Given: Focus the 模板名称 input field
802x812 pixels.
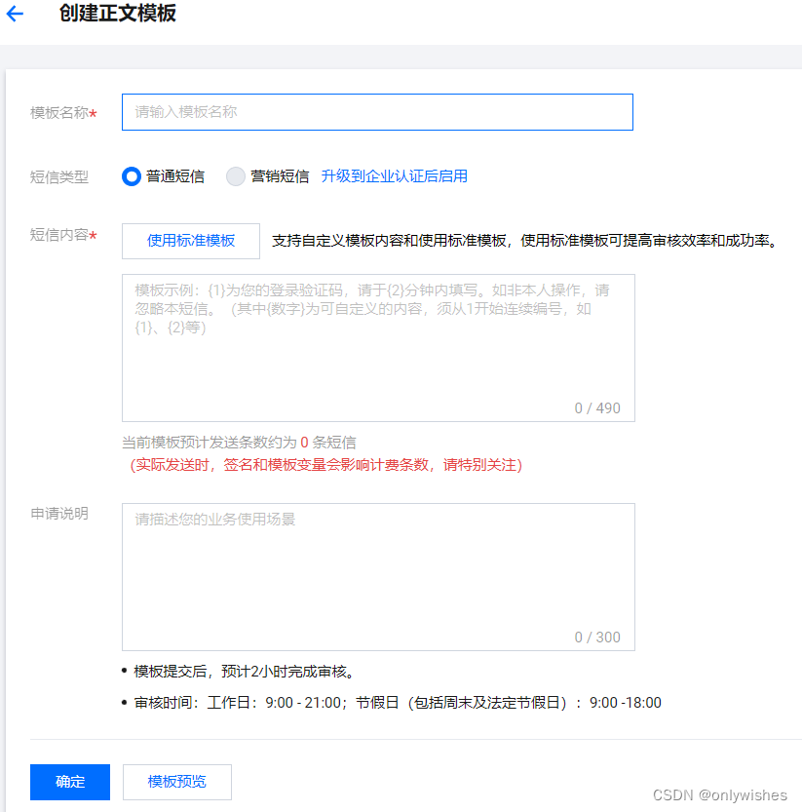Looking at the screenshot, I should click(376, 112).
